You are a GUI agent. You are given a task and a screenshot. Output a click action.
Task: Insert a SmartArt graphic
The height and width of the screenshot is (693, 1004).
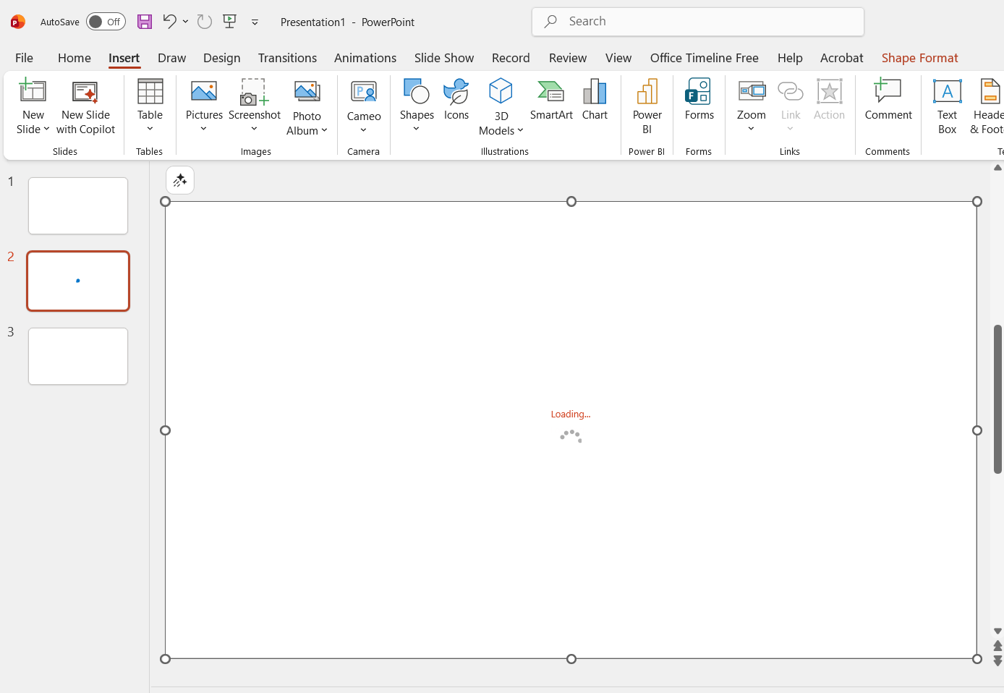click(x=551, y=100)
